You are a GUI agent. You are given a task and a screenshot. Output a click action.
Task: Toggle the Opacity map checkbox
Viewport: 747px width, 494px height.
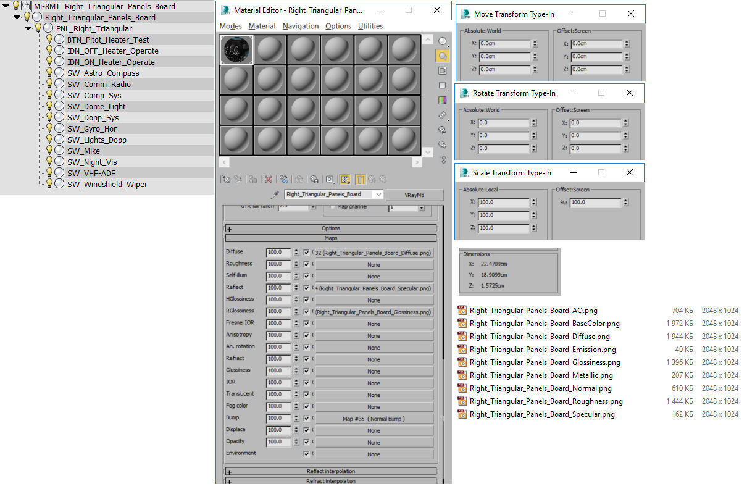[307, 442]
